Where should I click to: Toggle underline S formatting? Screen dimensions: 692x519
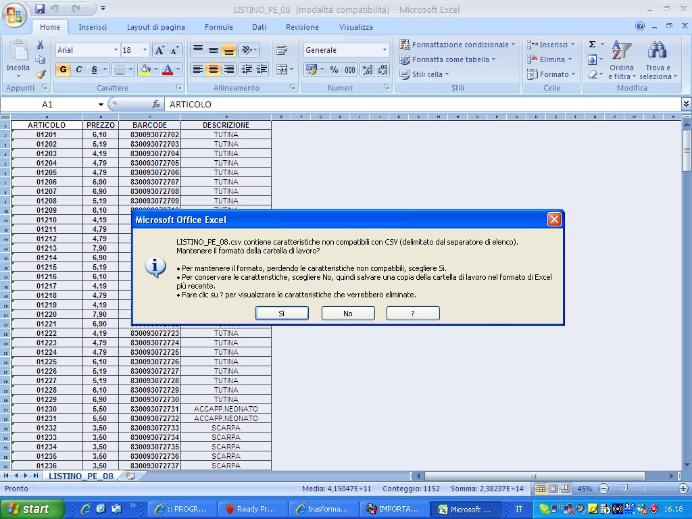tap(94, 70)
